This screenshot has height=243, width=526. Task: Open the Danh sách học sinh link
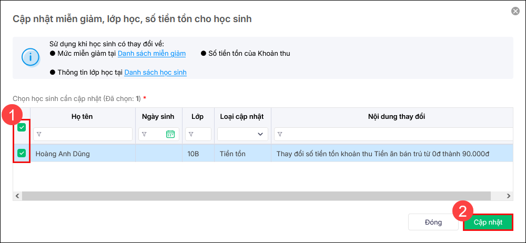[155, 72]
